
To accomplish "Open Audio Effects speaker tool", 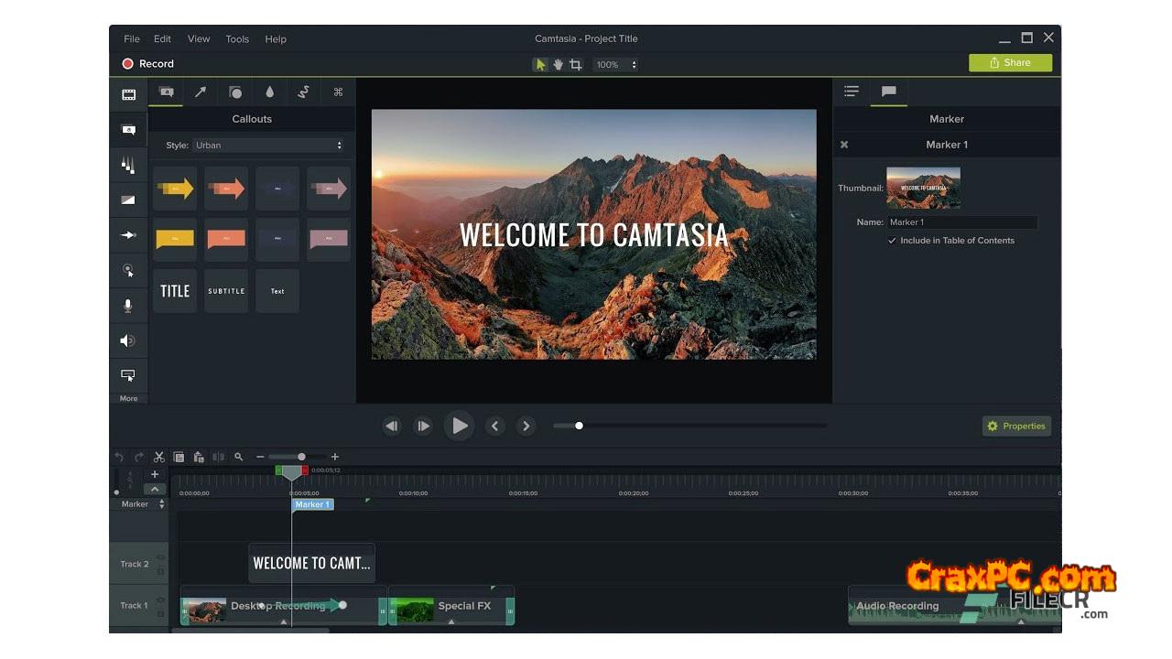I will (128, 340).
